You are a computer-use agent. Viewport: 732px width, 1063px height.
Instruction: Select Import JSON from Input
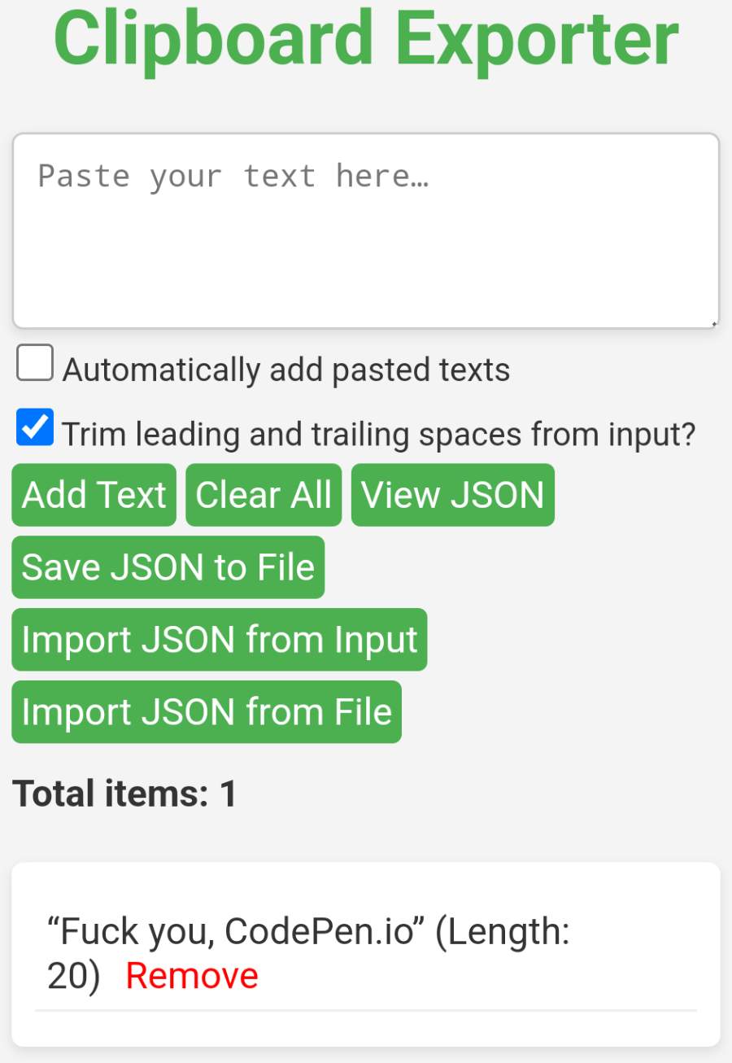pos(219,640)
